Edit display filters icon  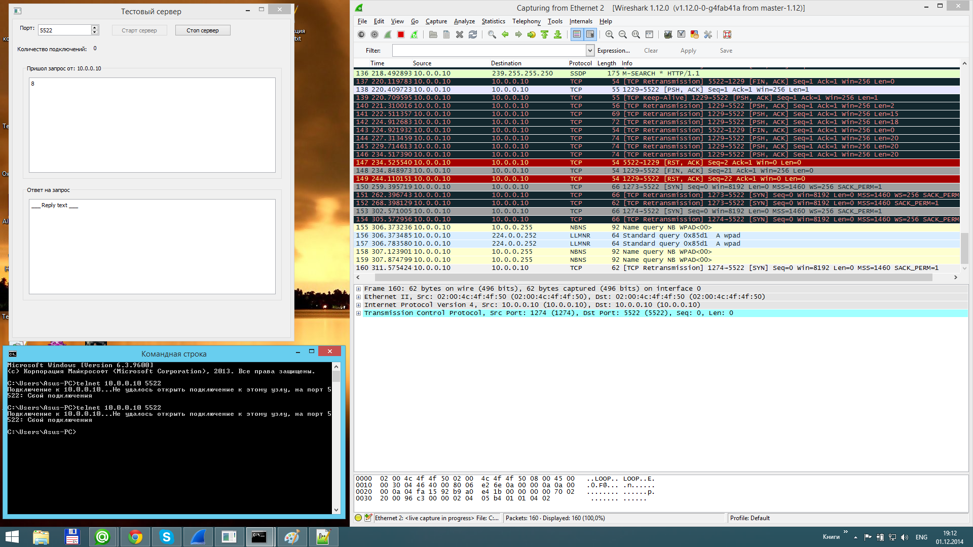tap(682, 34)
